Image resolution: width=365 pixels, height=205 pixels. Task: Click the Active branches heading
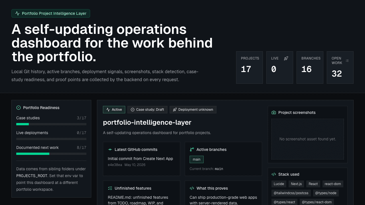(x=212, y=149)
